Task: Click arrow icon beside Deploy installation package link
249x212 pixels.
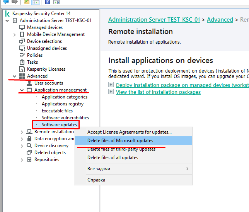Action: coord(111,85)
